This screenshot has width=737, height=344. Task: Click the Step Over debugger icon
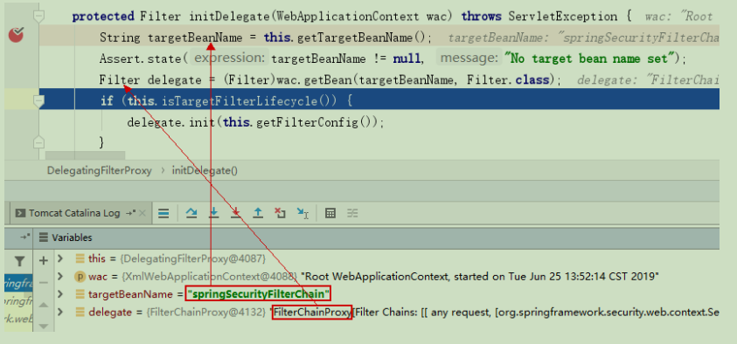coord(191,214)
